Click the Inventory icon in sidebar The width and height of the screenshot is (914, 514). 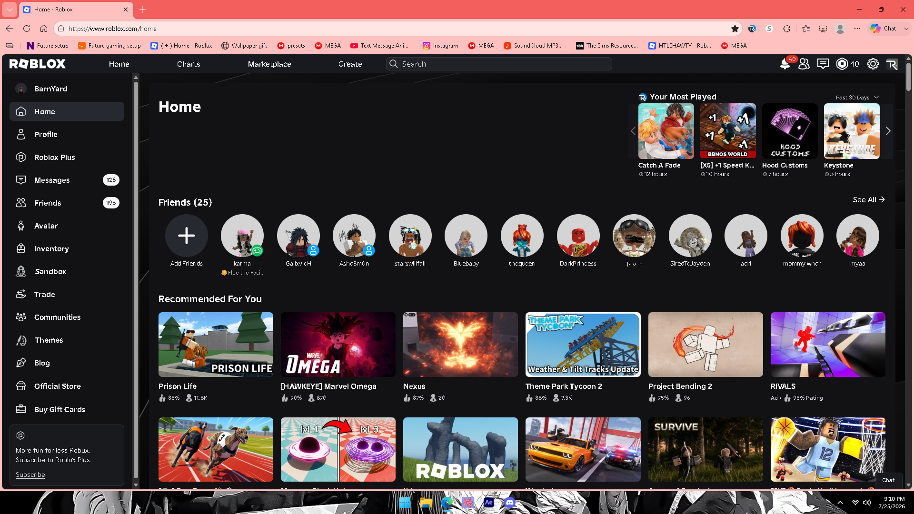tap(21, 248)
